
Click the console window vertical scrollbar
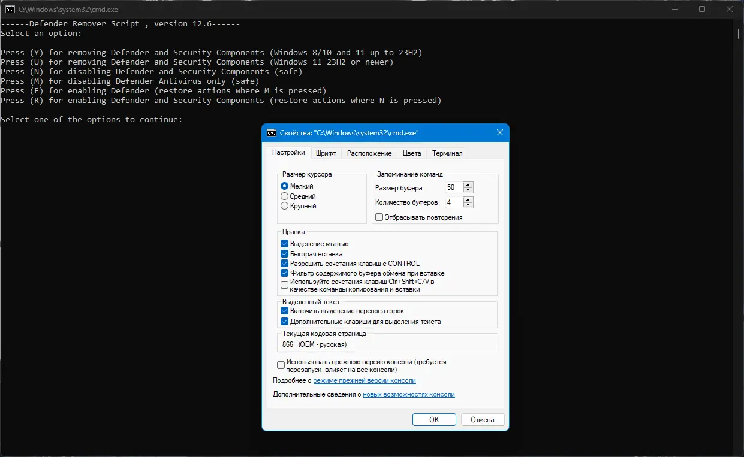(x=738, y=238)
